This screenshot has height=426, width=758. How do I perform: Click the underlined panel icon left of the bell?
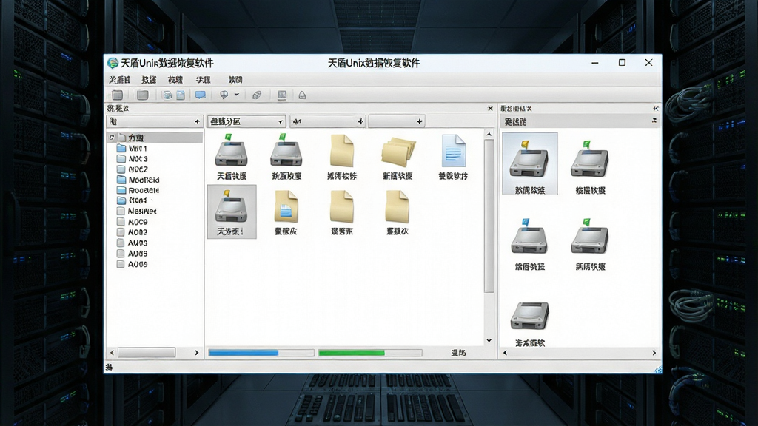(282, 95)
